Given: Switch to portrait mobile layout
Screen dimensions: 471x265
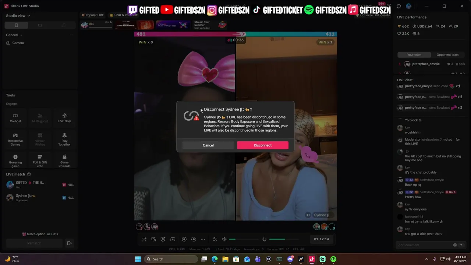Looking at the screenshot, I should tap(16, 25).
